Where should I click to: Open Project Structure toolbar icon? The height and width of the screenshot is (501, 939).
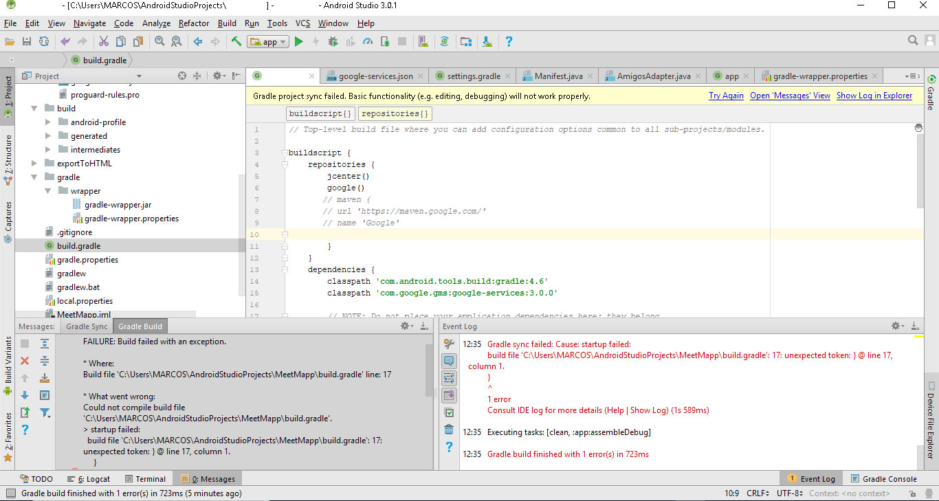pyautogui.click(x=466, y=42)
